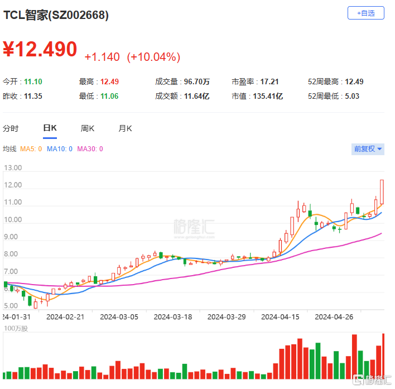Click the date label 2024-03-18

[173, 317]
